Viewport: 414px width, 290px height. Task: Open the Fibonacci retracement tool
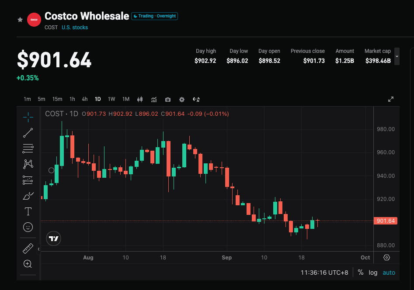[28, 148]
